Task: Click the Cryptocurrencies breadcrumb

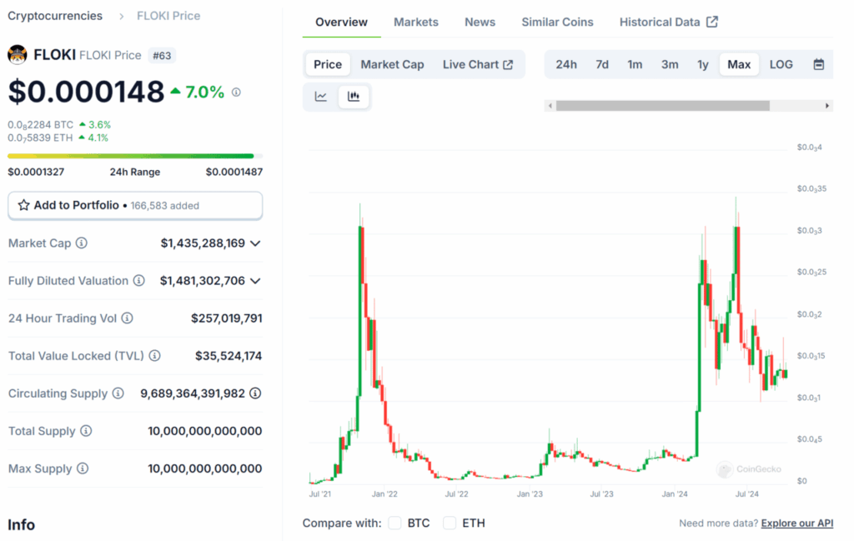Action: point(55,15)
